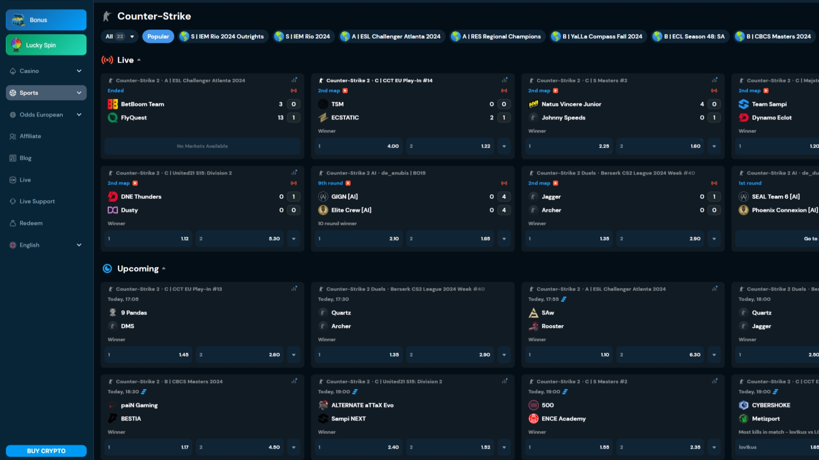
Task: Open Live Support from the sidebar
Action: tap(37, 201)
